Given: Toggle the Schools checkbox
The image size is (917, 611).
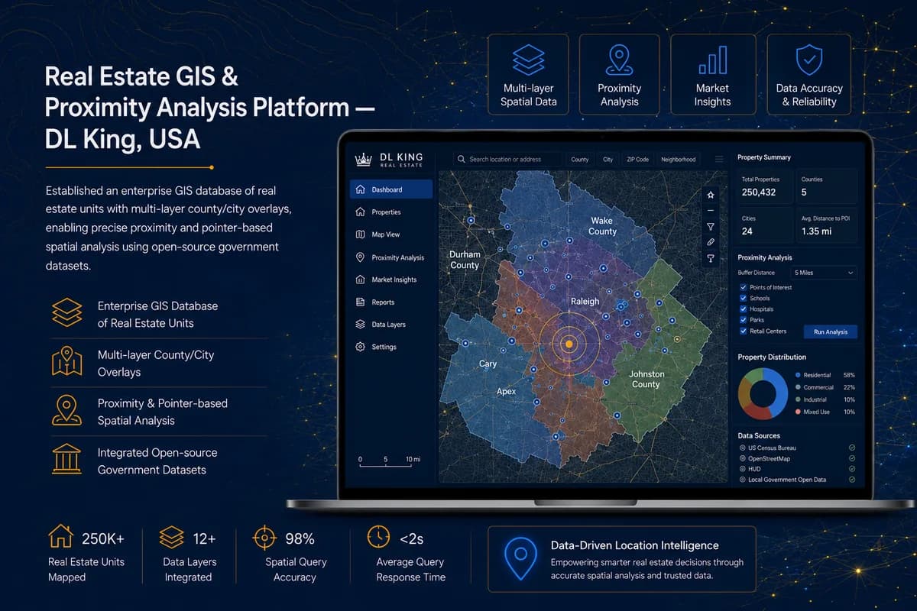Looking at the screenshot, I should point(744,298).
